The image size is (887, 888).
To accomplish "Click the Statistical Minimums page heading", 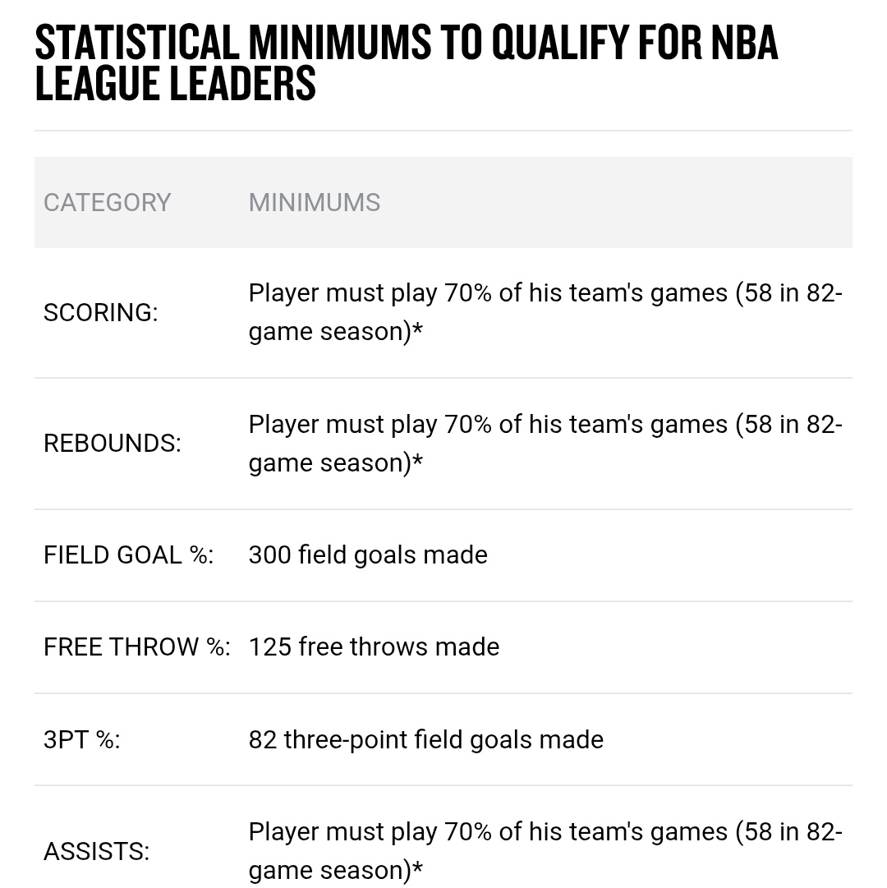I will point(407,63).
